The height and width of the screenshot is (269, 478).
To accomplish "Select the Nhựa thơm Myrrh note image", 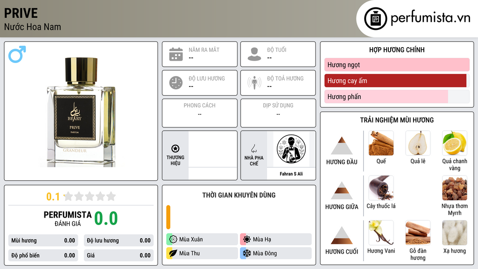I will [455, 188].
